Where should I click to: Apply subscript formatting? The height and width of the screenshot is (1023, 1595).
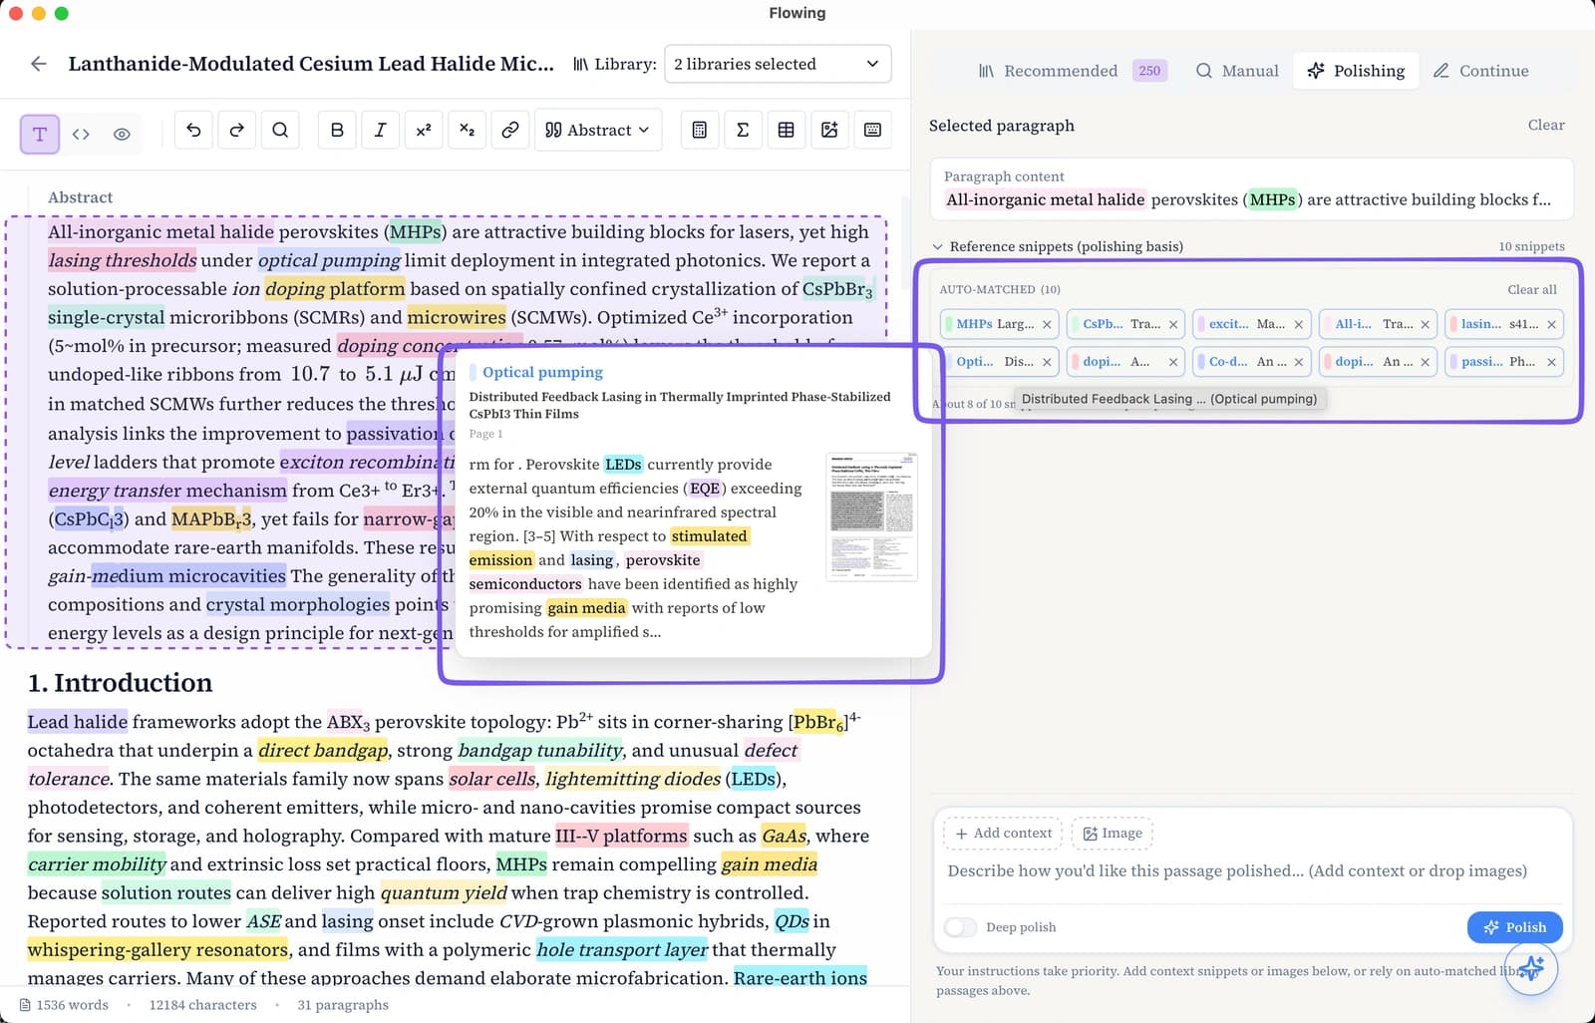point(467,130)
